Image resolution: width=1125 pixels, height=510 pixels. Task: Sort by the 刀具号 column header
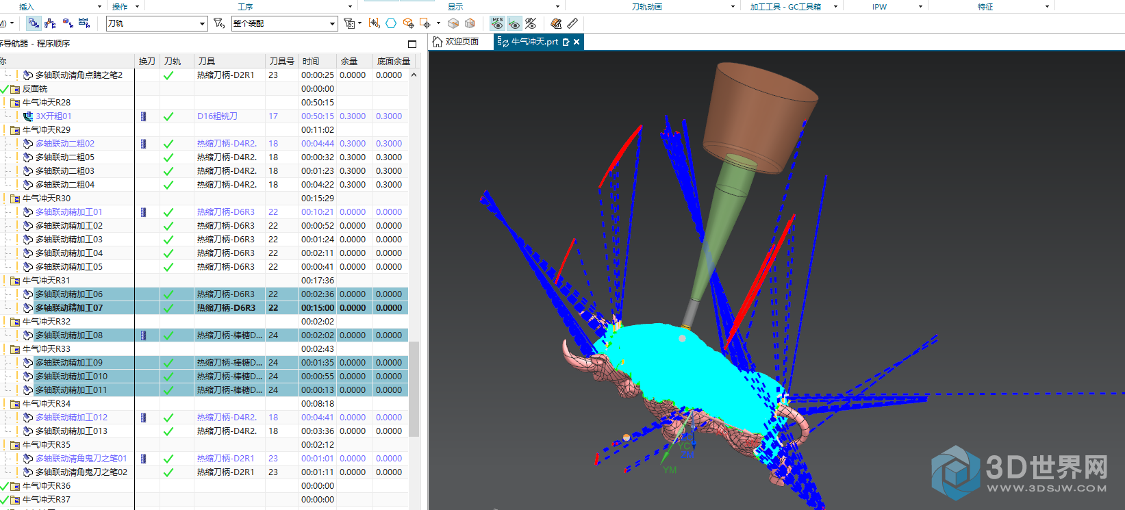(281, 61)
